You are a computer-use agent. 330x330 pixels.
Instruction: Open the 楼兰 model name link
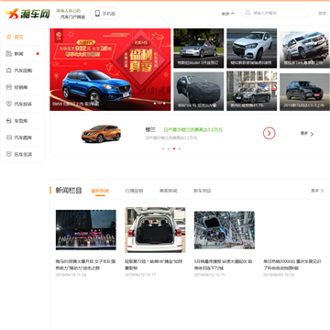[150, 129]
